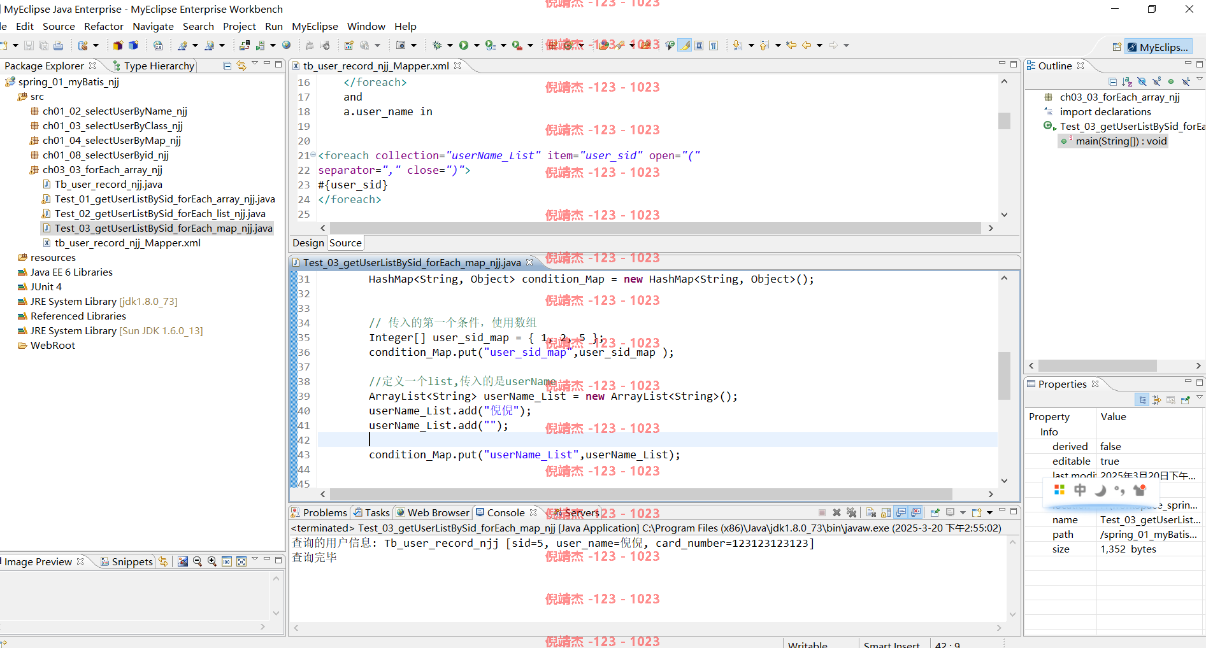Open dropdown beside Back navigation arrow
This screenshot has height=648, width=1206.
(819, 45)
